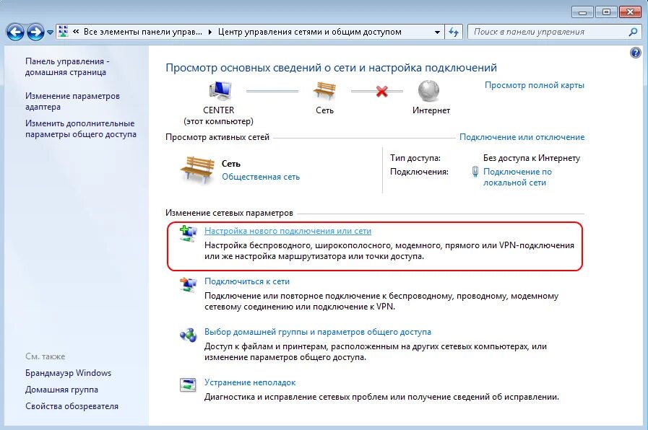Click the bench network icon in map
Screen dimensions: 648x430
point(324,90)
